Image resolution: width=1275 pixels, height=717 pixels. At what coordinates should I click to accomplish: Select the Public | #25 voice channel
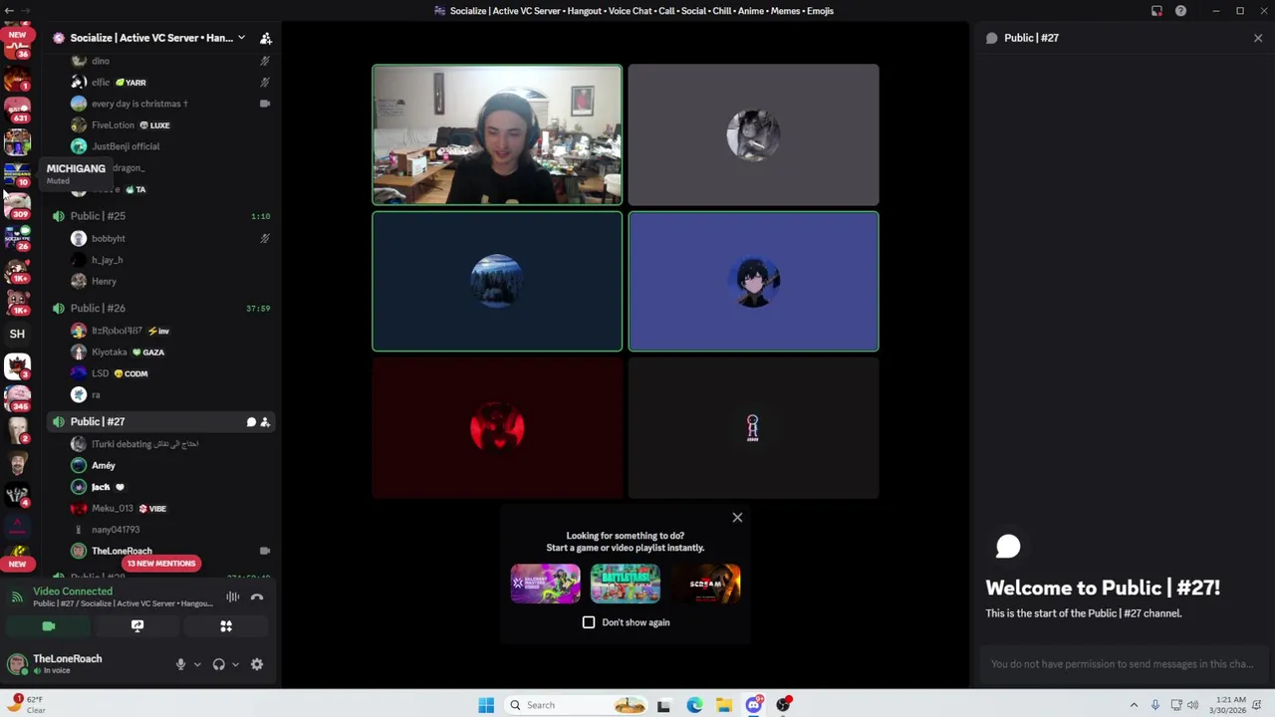(161, 216)
